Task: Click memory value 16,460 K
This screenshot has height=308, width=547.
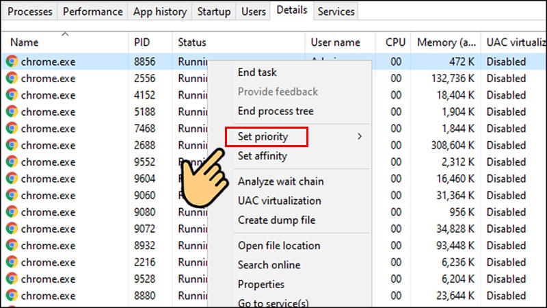Action: pos(455,179)
